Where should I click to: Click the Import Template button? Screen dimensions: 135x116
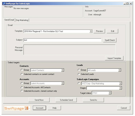114,58
